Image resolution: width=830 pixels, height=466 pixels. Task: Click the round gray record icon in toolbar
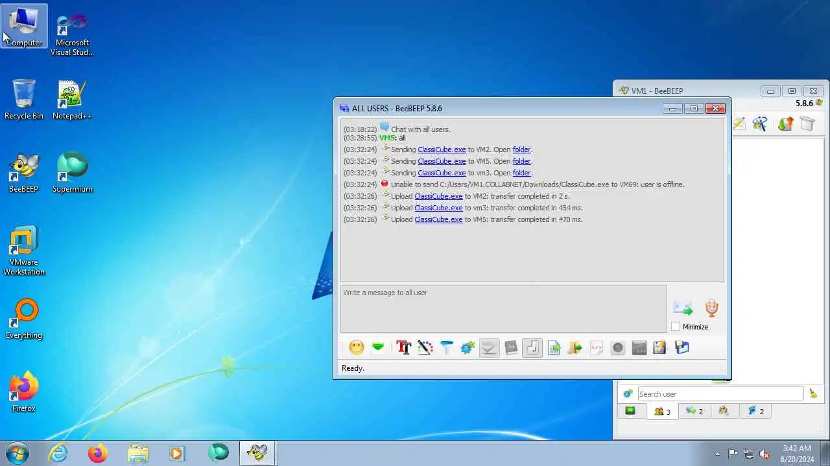(618, 348)
